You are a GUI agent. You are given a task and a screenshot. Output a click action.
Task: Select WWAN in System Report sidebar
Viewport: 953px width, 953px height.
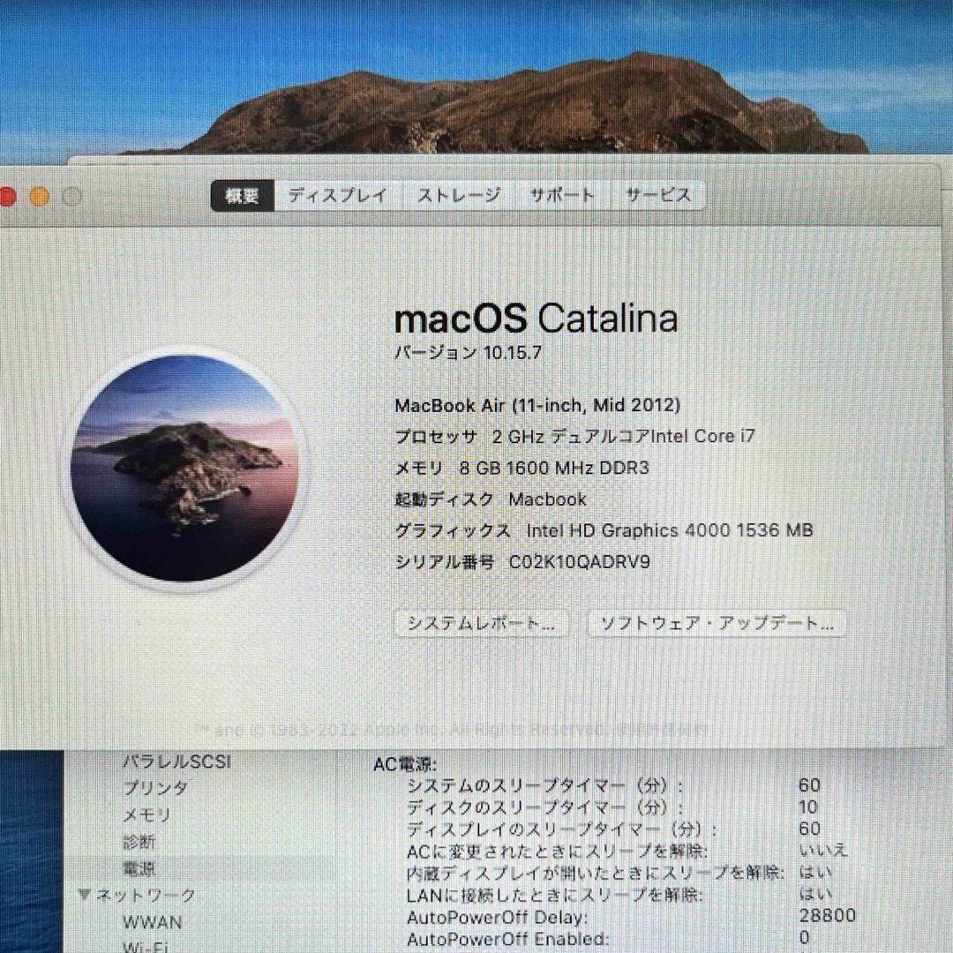[153, 922]
